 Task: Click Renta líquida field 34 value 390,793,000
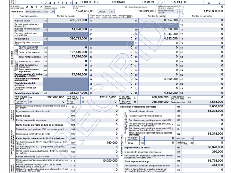click(x=68, y=39)
